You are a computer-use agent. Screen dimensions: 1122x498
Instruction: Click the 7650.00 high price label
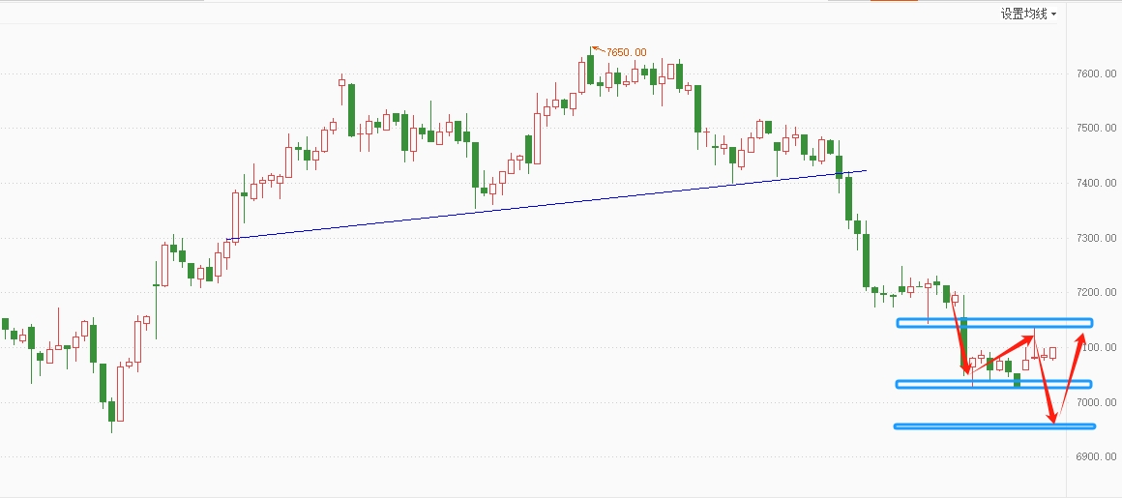pyautogui.click(x=626, y=52)
